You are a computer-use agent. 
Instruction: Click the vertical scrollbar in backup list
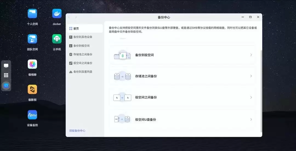pyautogui.click(x=261, y=91)
